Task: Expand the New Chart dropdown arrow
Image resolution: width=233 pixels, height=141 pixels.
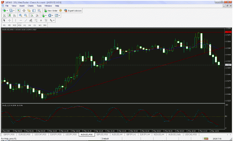Action: click(7, 11)
